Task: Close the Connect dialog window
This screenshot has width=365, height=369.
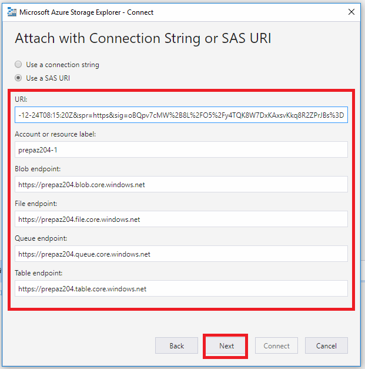Action: coord(351,11)
